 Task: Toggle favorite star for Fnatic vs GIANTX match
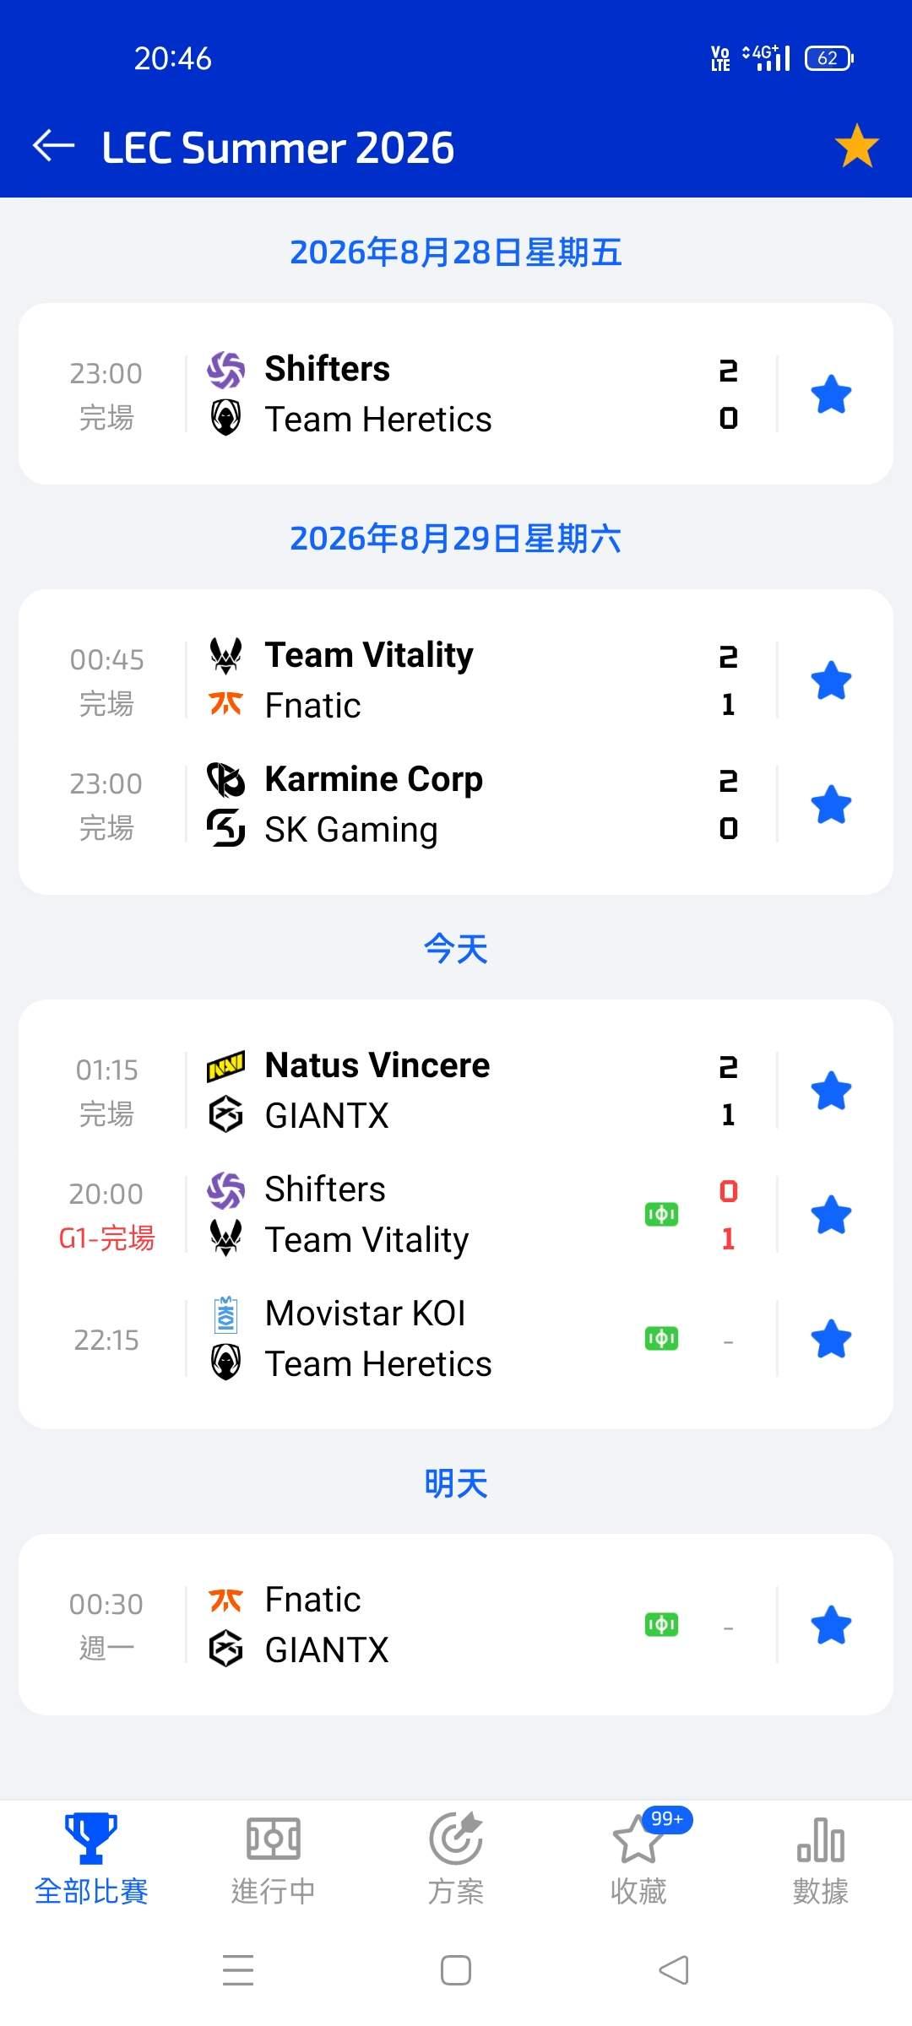(831, 1625)
